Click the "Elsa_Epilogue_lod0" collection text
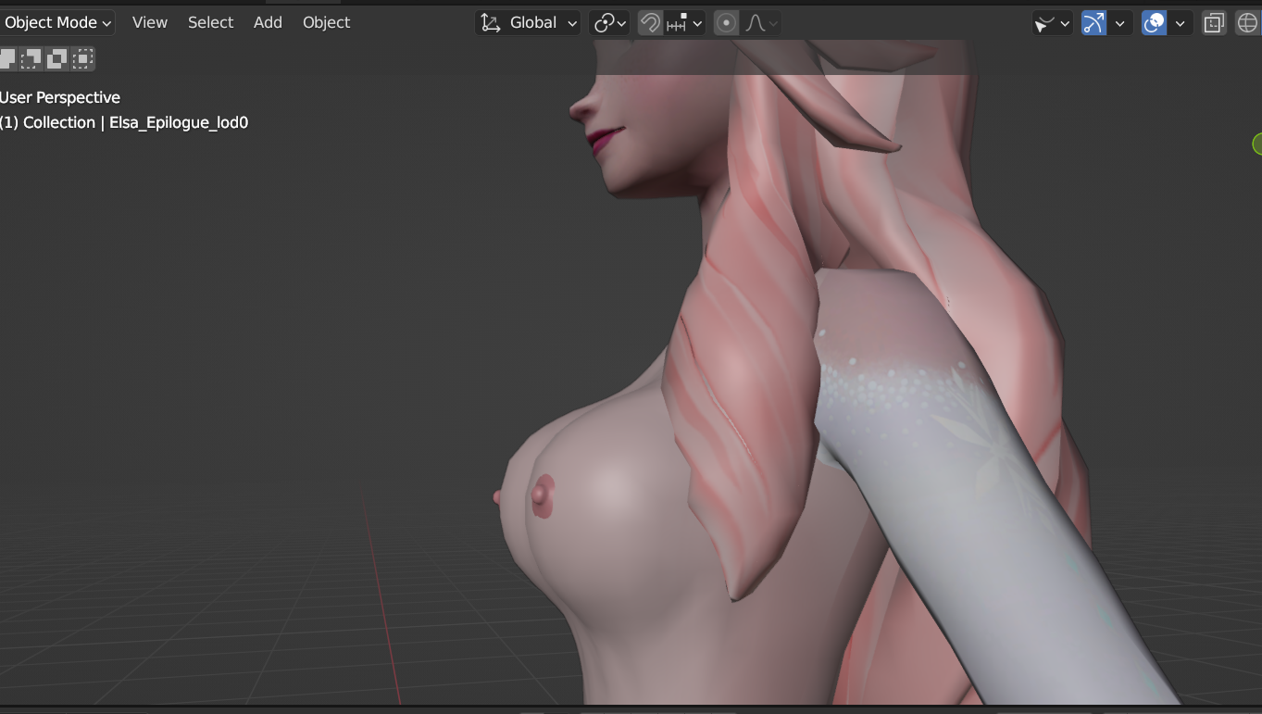Screen dimensions: 1262x714 point(179,122)
